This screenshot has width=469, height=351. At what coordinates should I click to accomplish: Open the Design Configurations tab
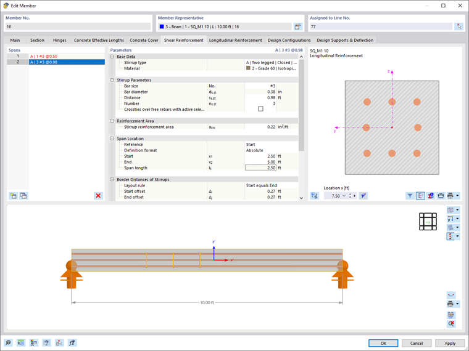coord(289,40)
